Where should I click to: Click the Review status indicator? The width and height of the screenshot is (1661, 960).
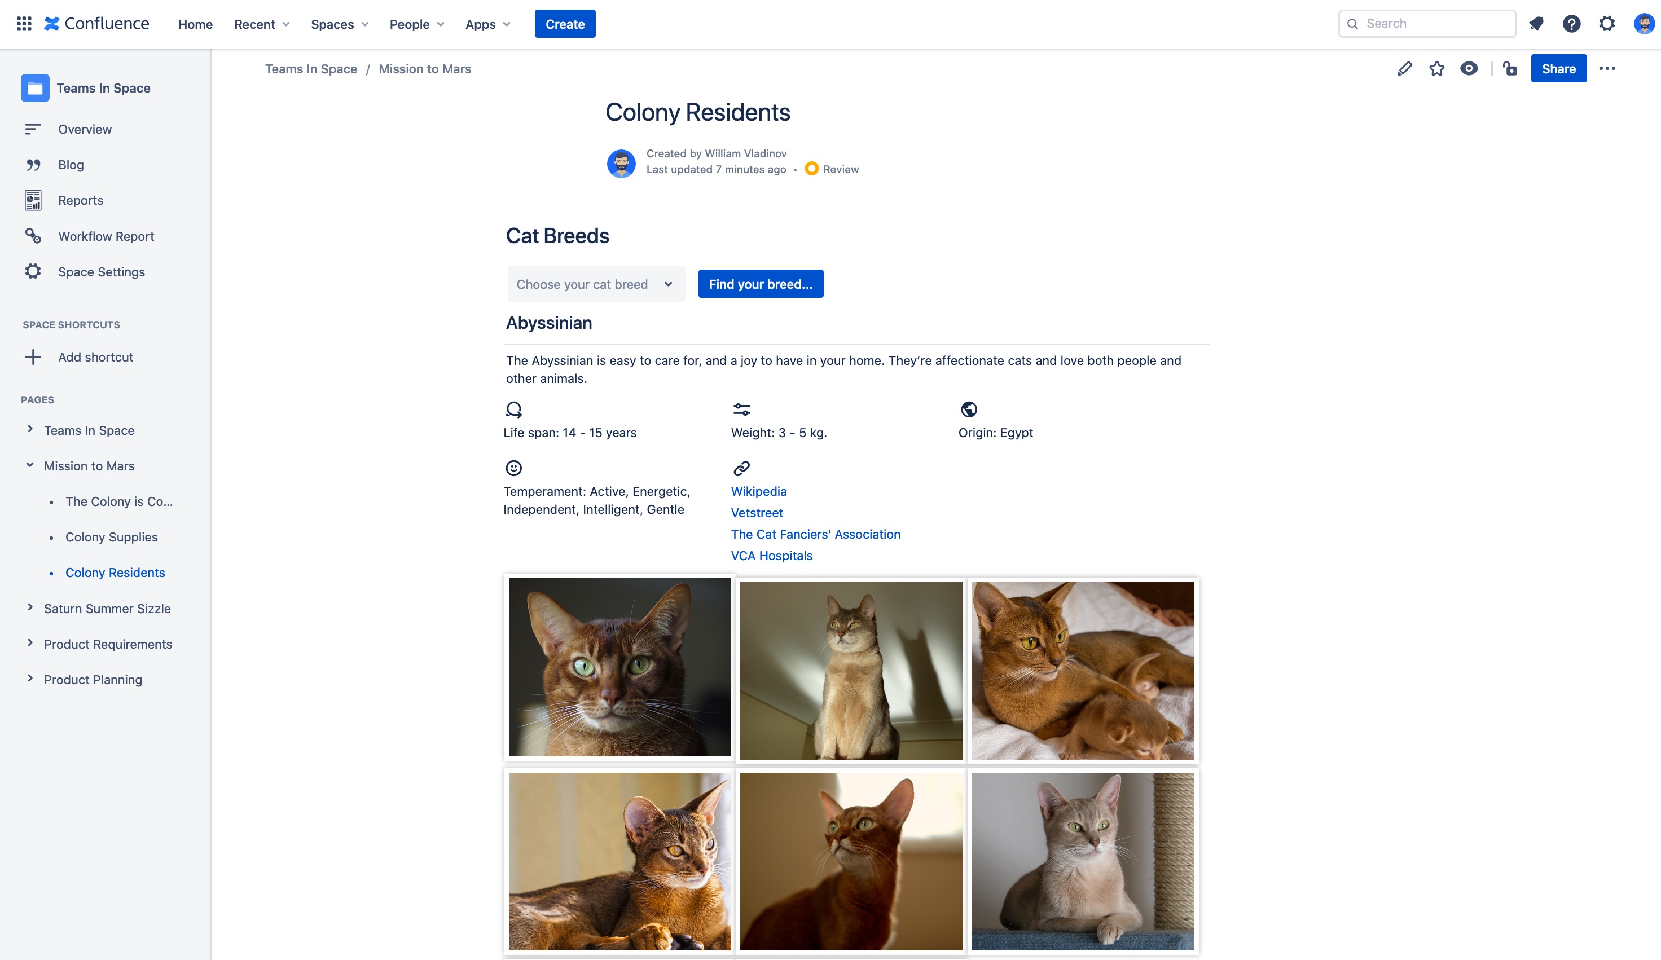[x=832, y=169]
